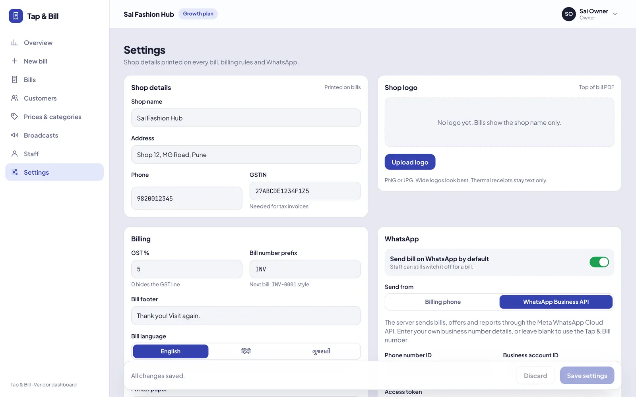636x397 pixels.
Task: Navigate to Customers
Action: [54, 98]
